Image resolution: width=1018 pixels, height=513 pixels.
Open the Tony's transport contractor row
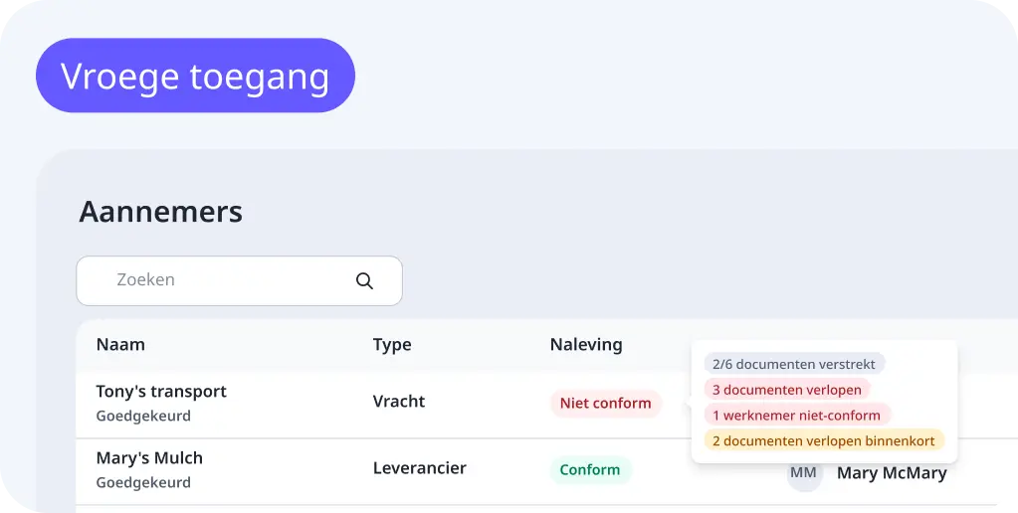(161, 392)
